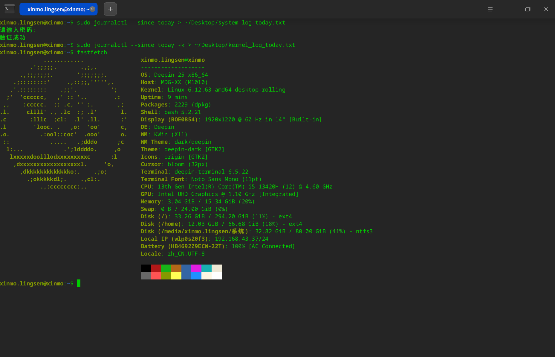Click the green cursor at the prompt
The width and height of the screenshot is (555, 357).
pos(79,283)
